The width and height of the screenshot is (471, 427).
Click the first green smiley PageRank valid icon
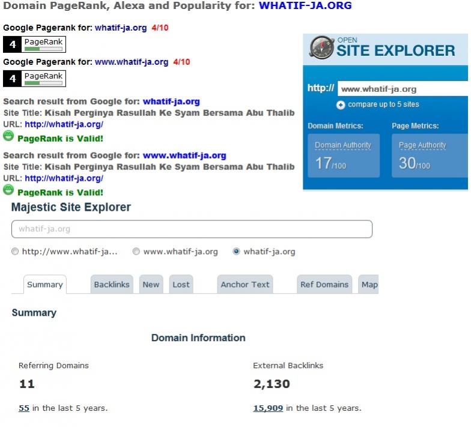8,136
